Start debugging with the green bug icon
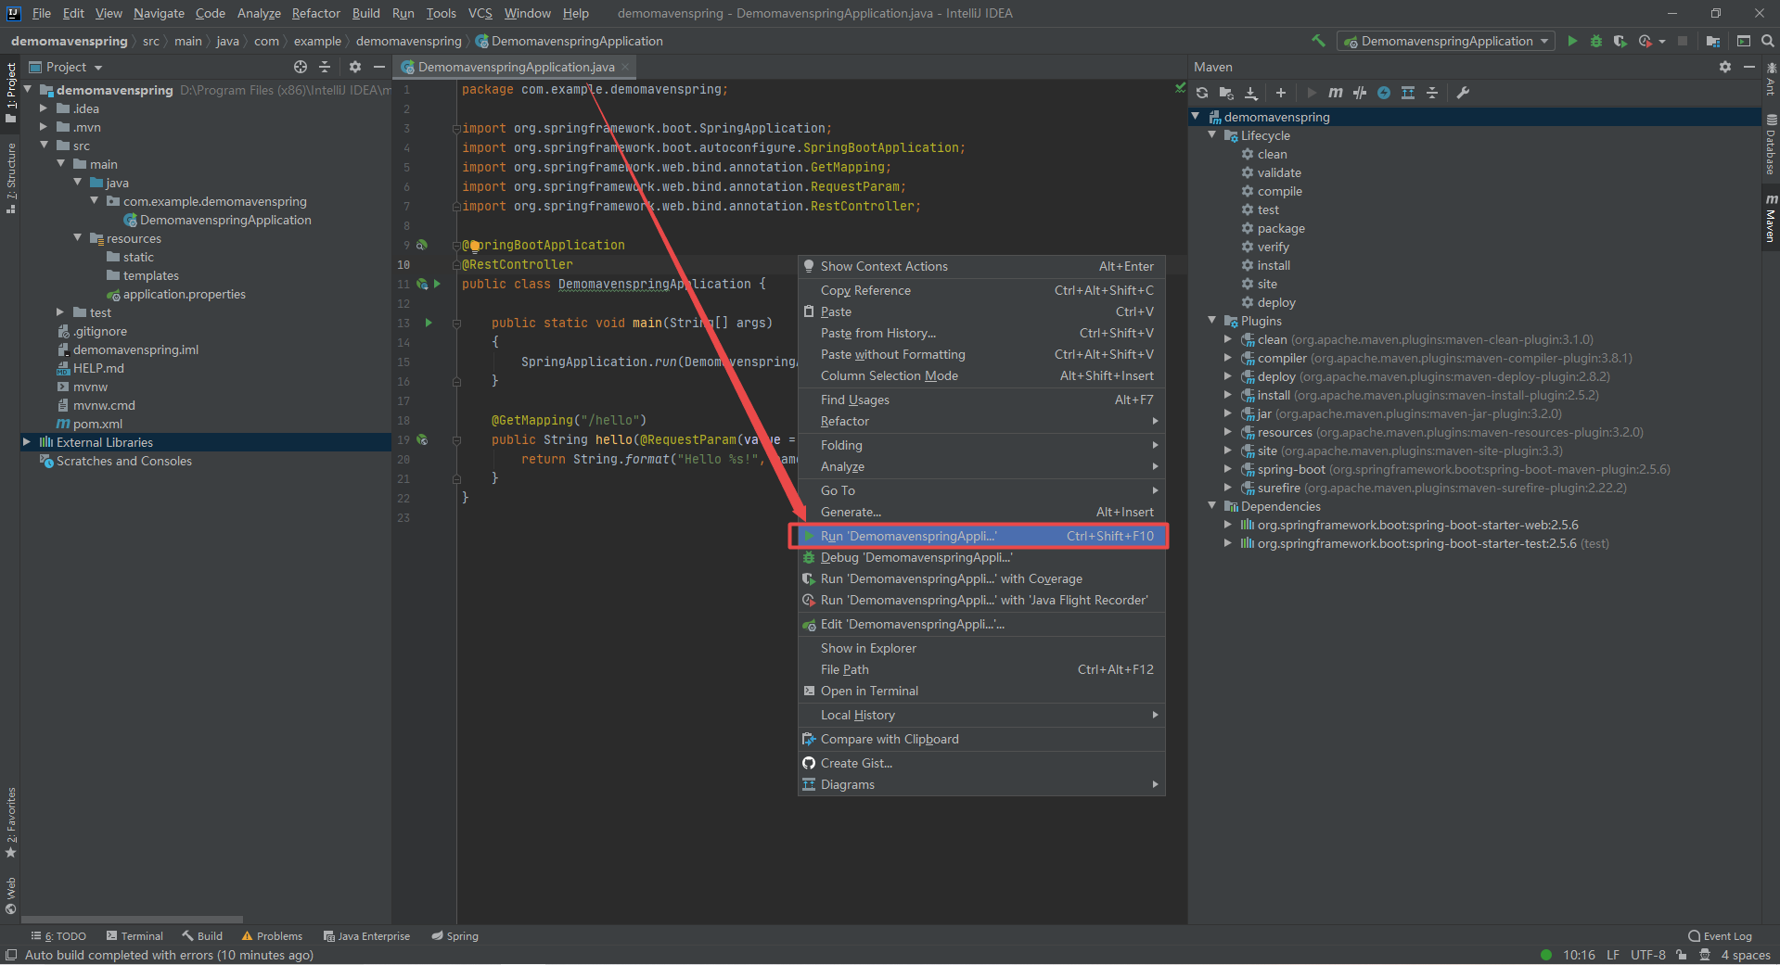Viewport: 1780px width, 965px height. click(x=1596, y=41)
